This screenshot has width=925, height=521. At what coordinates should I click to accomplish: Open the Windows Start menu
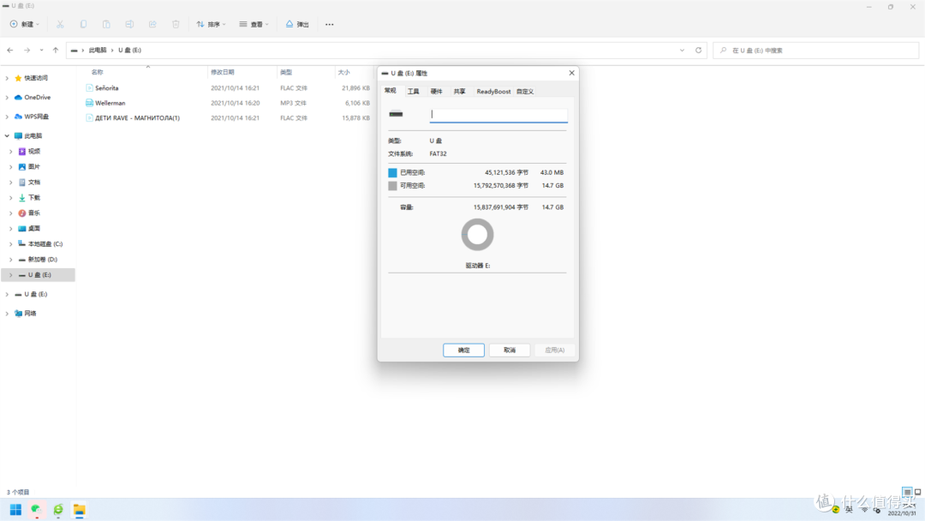tap(16, 510)
